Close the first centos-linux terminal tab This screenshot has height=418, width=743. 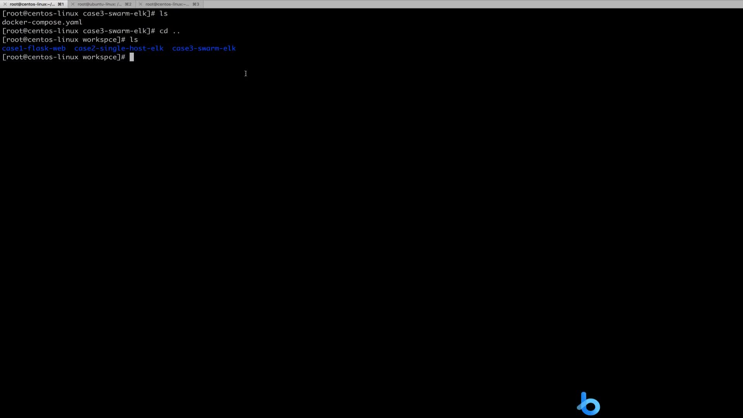point(5,4)
